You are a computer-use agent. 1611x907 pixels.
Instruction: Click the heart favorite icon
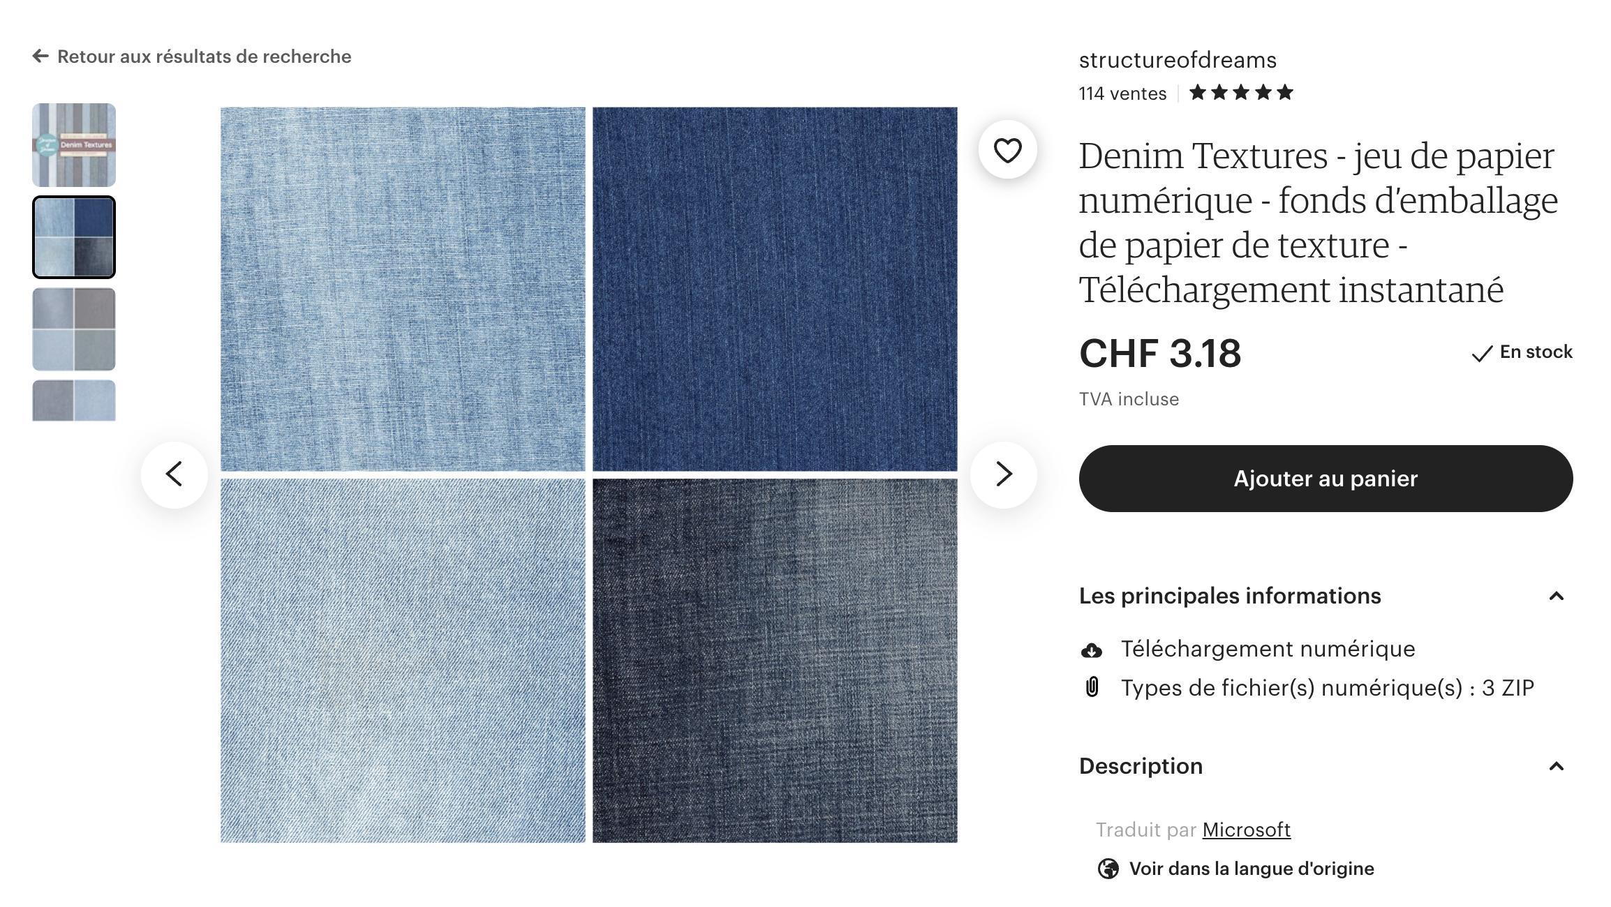coord(1007,150)
